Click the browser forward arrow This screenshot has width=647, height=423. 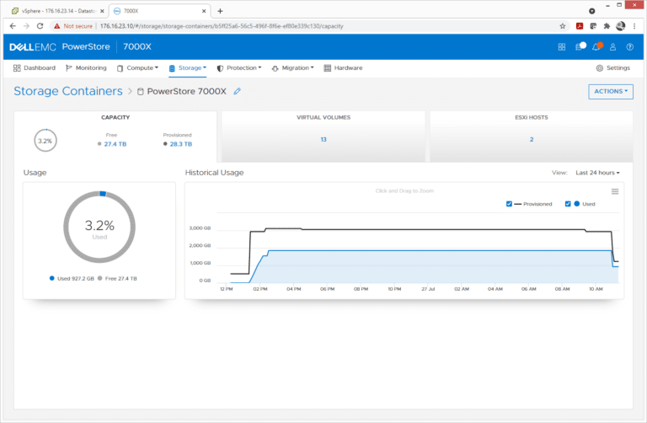[x=26, y=26]
